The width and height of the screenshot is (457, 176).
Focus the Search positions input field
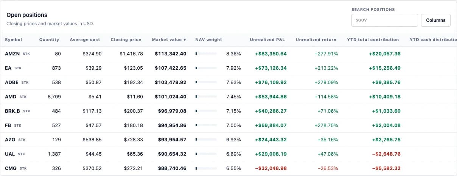[x=384, y=20]
